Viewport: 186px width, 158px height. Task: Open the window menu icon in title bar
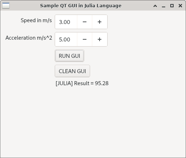click(6, 5)
